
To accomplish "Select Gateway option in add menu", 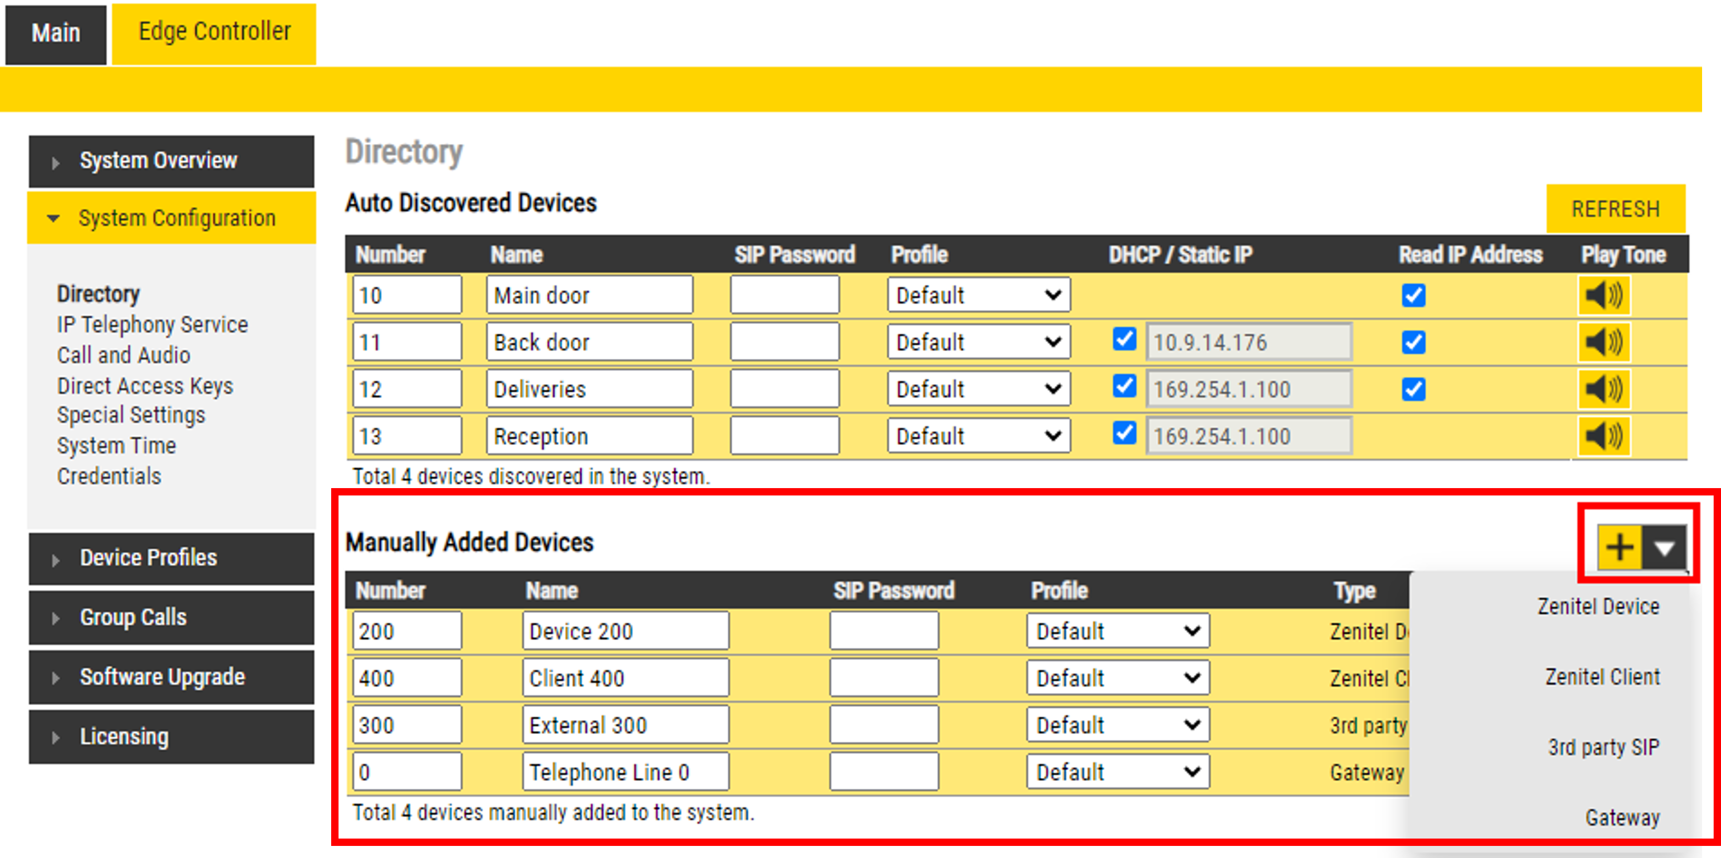I will tap(1622, 817).
